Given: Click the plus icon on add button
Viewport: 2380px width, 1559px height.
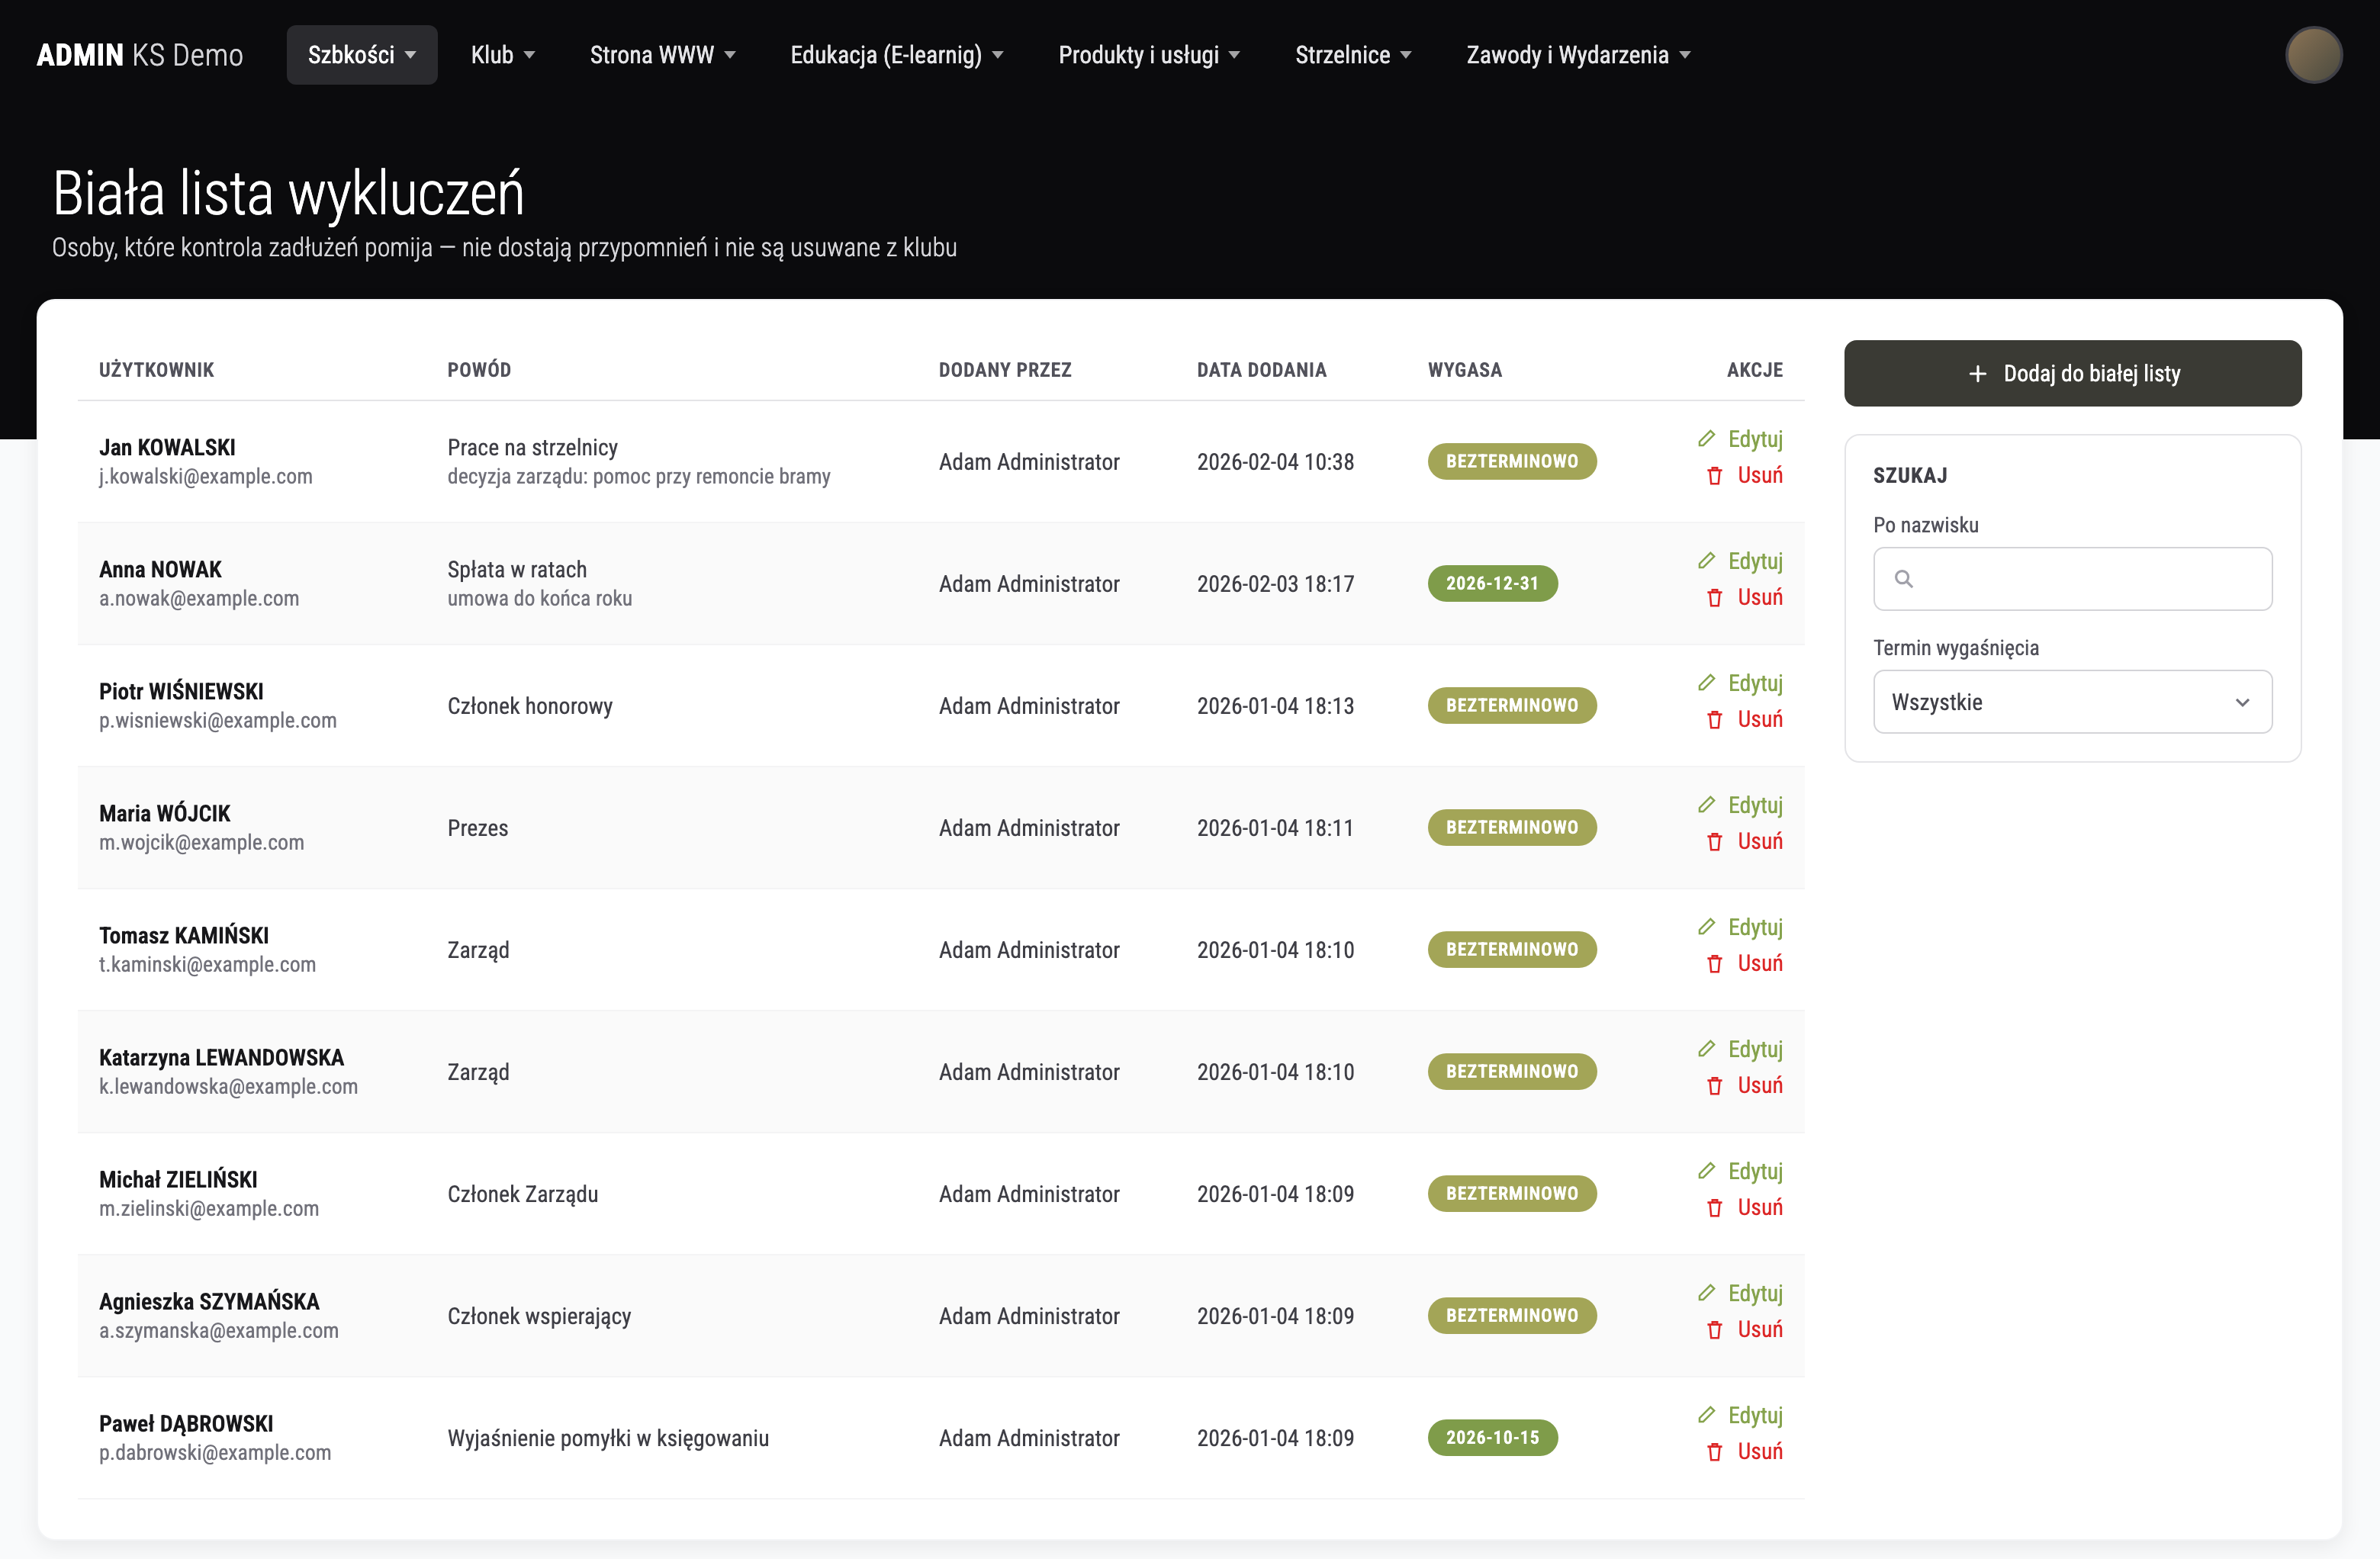Looking at the screenshot, I should pos(1977,374).
